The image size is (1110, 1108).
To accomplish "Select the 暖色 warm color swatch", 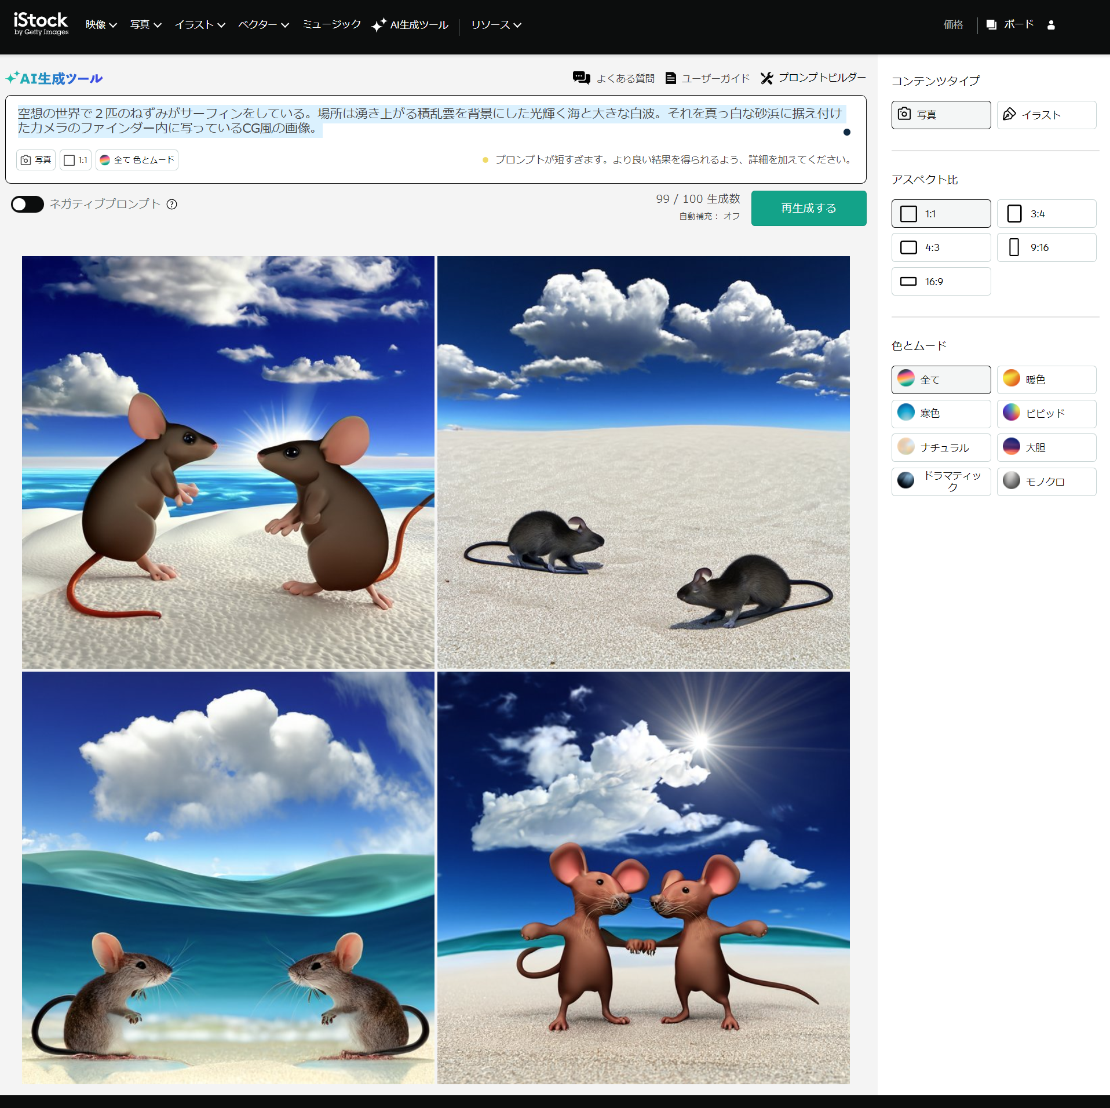I will 1046,380.
